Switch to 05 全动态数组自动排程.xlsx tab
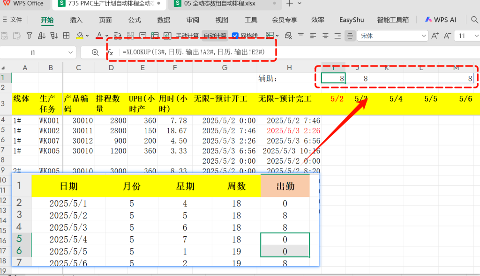This screenshot has width=480, height=276. [x=224, y=4]
